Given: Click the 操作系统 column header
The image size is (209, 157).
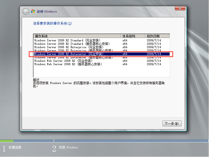Looking at the screenshot, I should (x=77, y=36).
